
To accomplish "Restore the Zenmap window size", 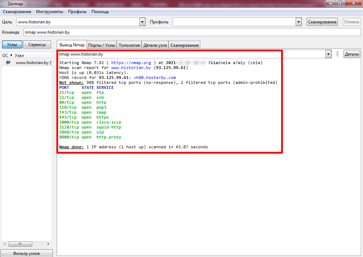I will [x=340, y=3].
